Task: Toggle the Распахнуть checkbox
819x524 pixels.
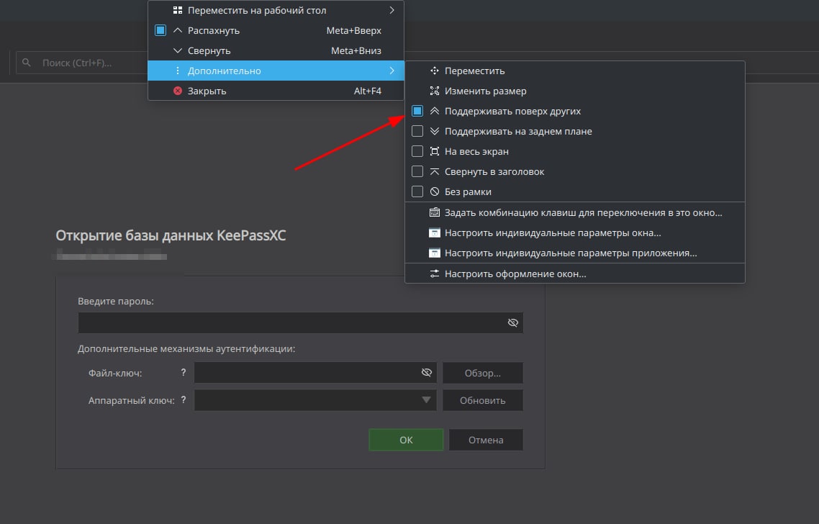Action: (x=160, y=30)
